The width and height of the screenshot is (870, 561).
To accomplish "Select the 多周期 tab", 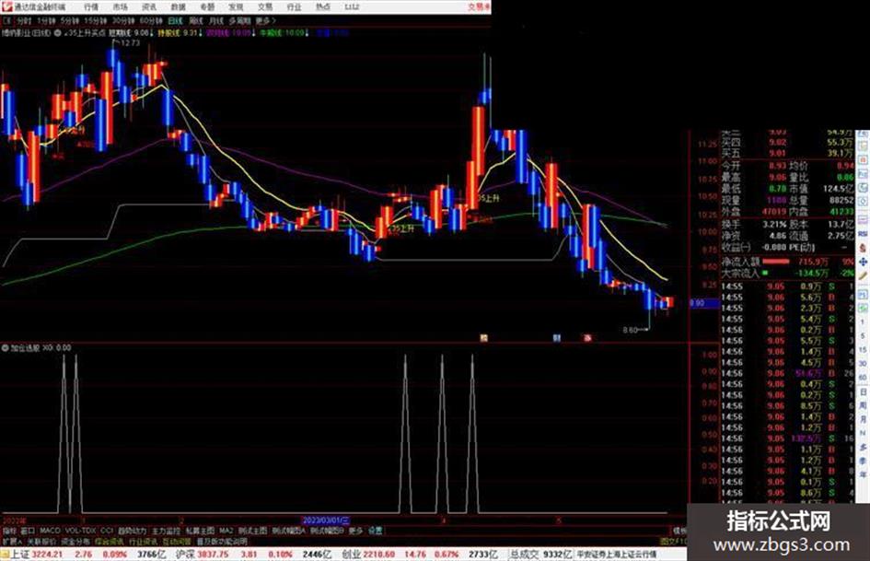I will tap(239, 21).
